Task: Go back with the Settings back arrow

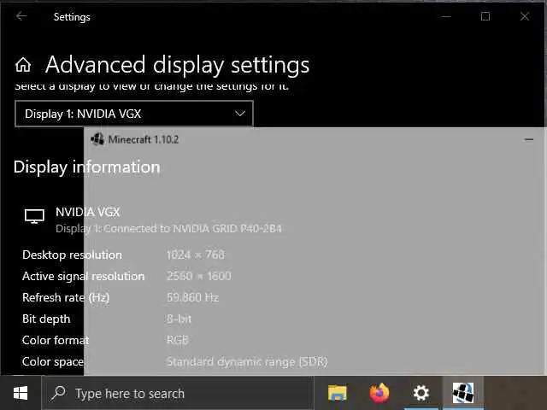Action: (x=21, y=16)
